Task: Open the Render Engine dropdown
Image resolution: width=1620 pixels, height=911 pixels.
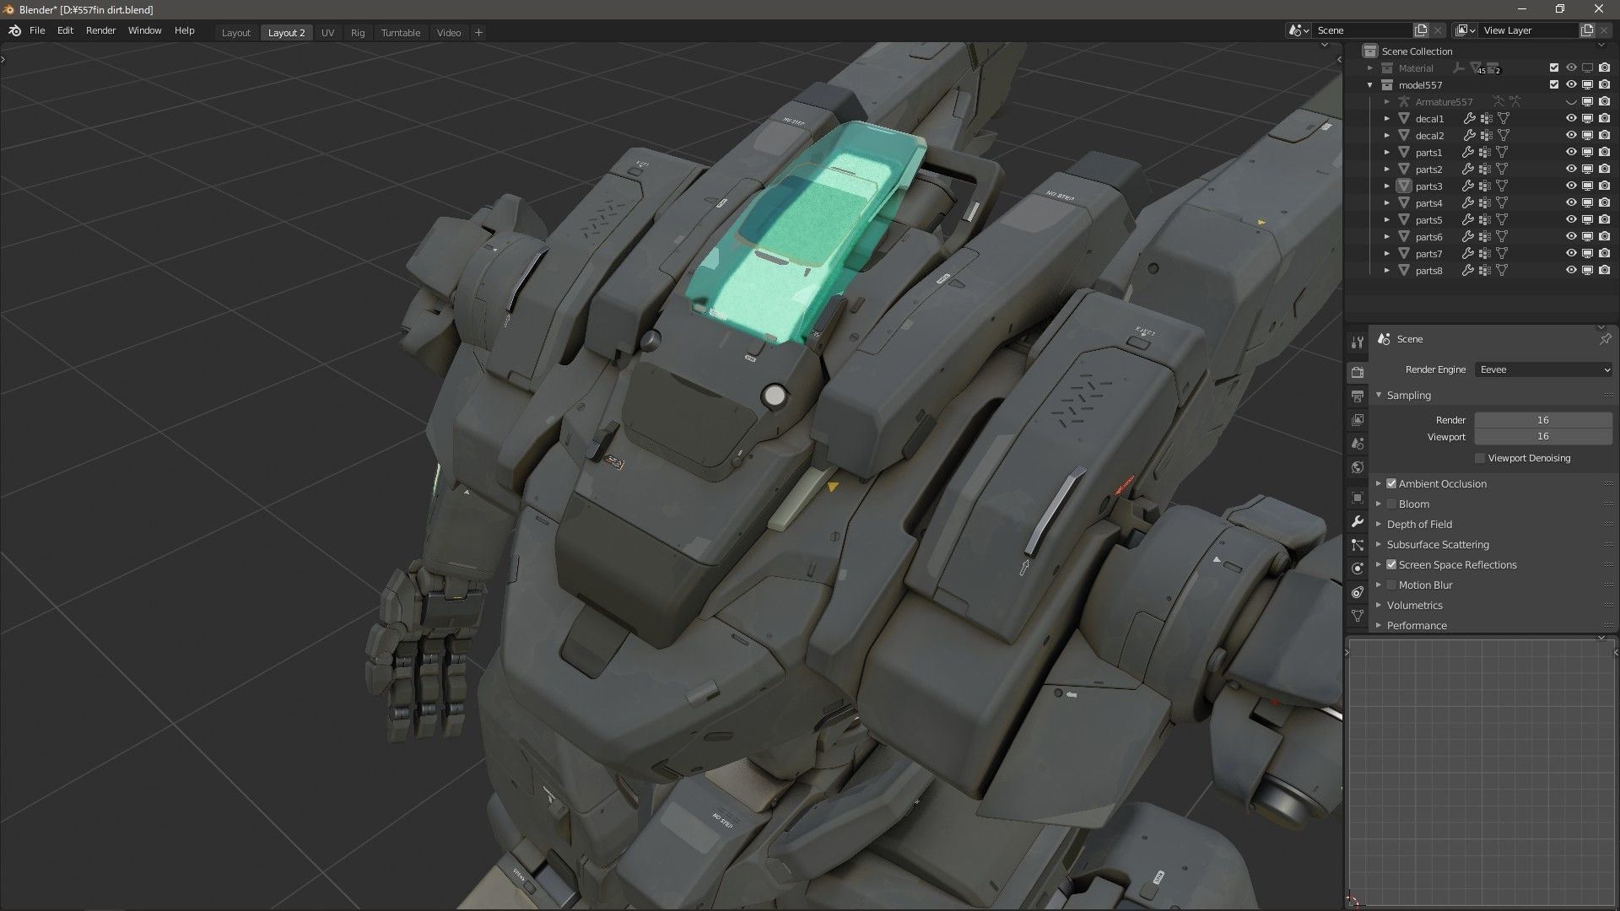Action: (1543, 369)
